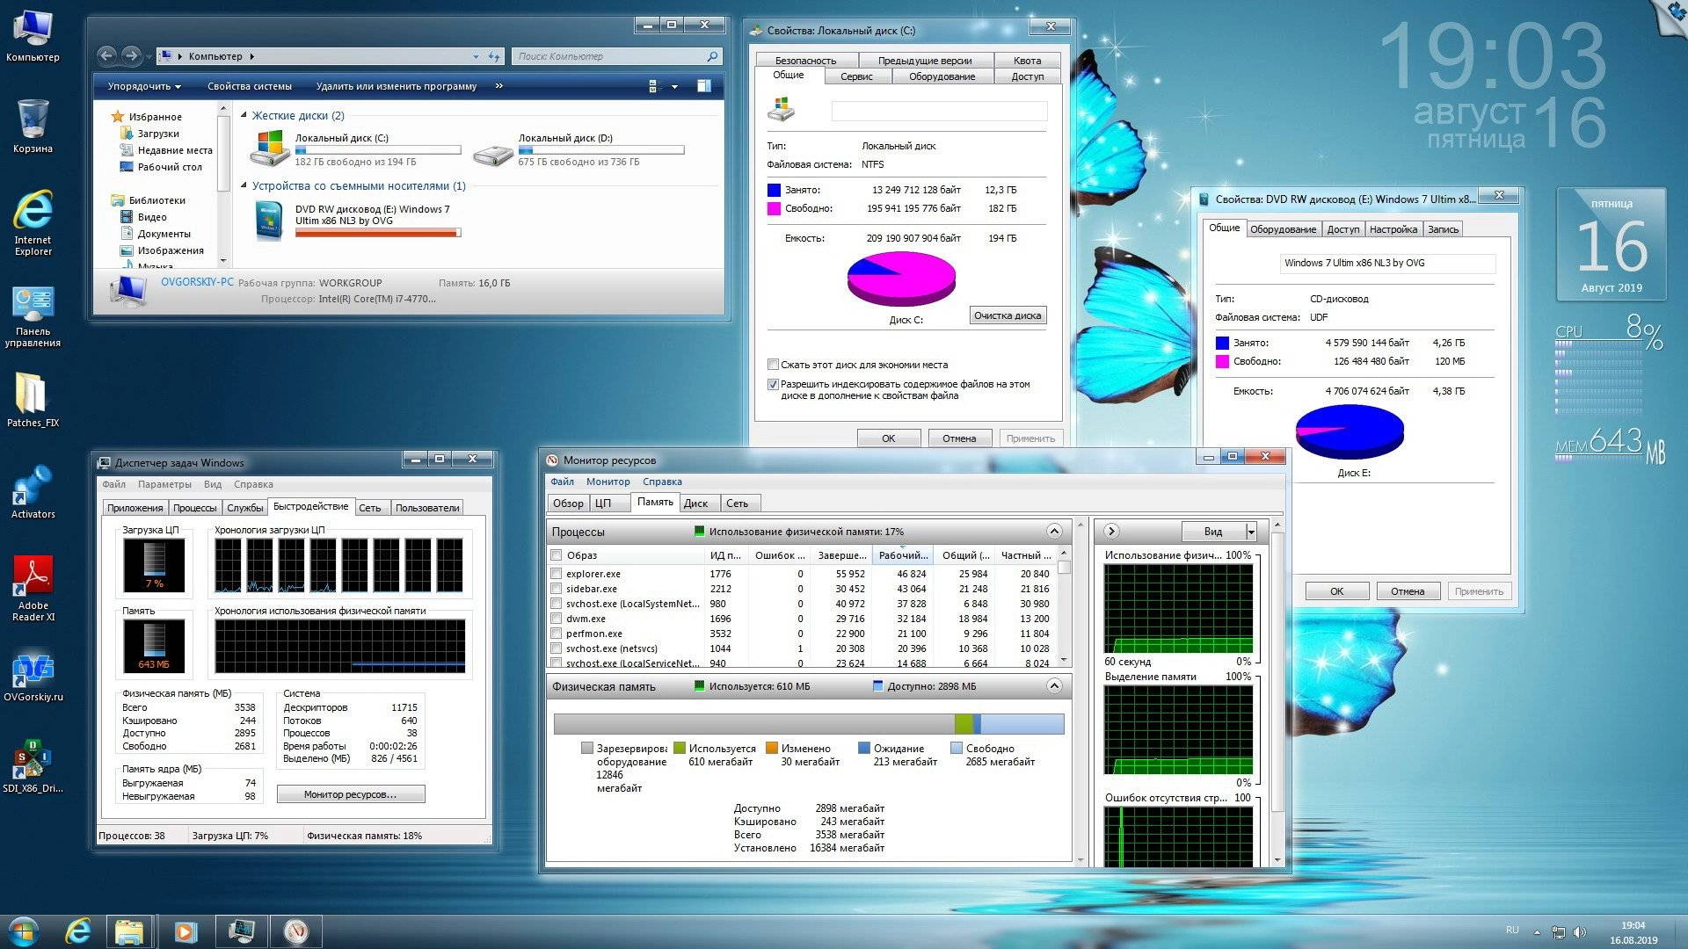
Task: Hide graphs pane with the arrow button
Action: coord(1111,531)
